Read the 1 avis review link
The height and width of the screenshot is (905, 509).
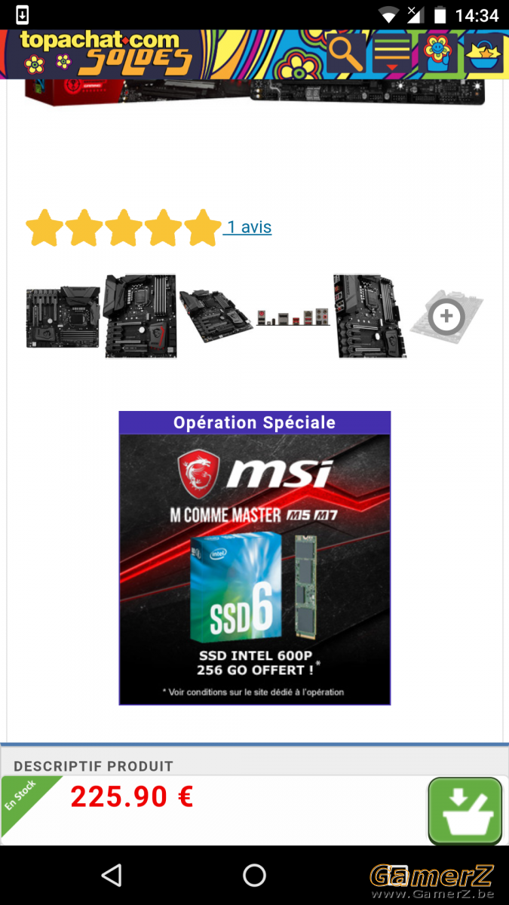248,227
